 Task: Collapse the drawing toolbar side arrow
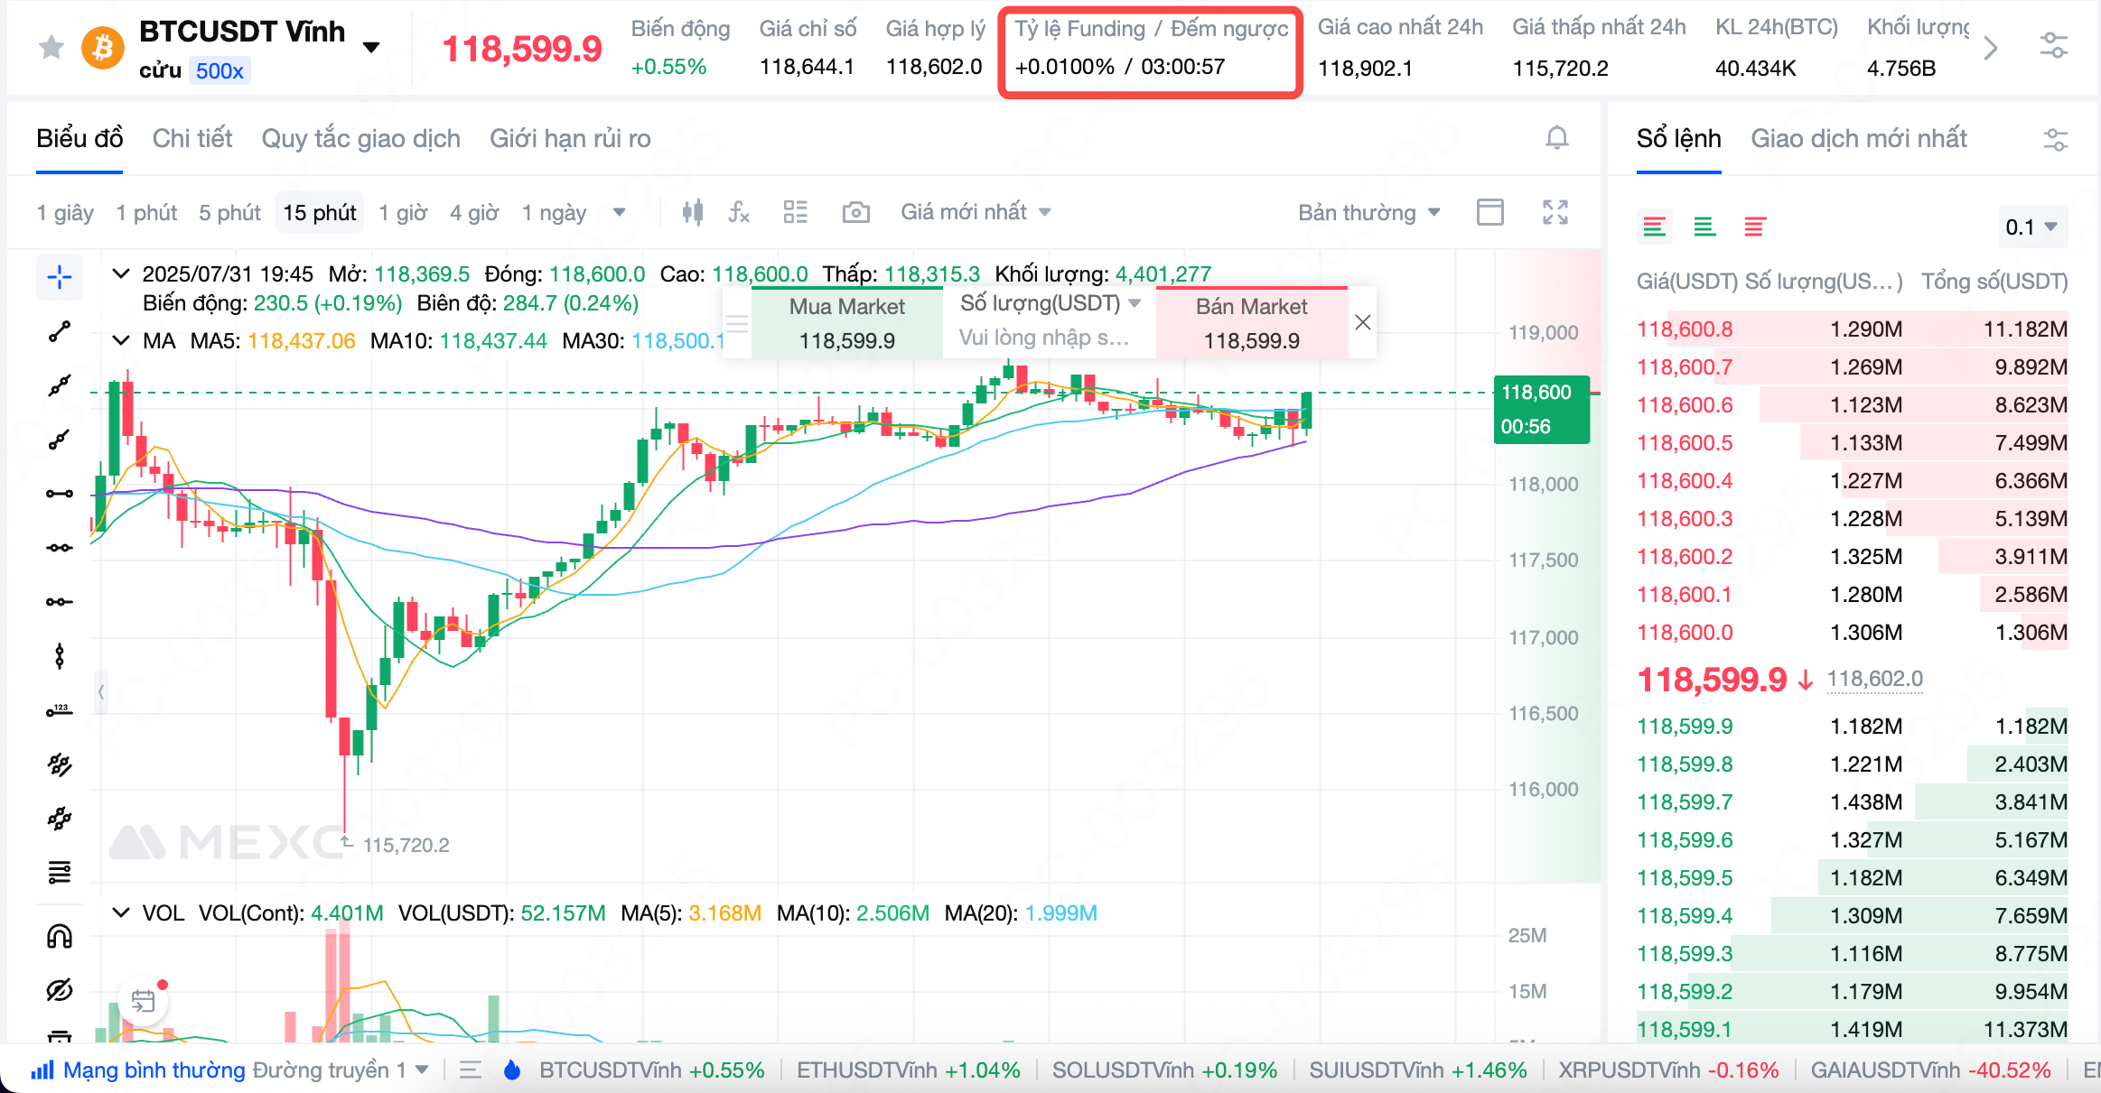click(101, 692)
